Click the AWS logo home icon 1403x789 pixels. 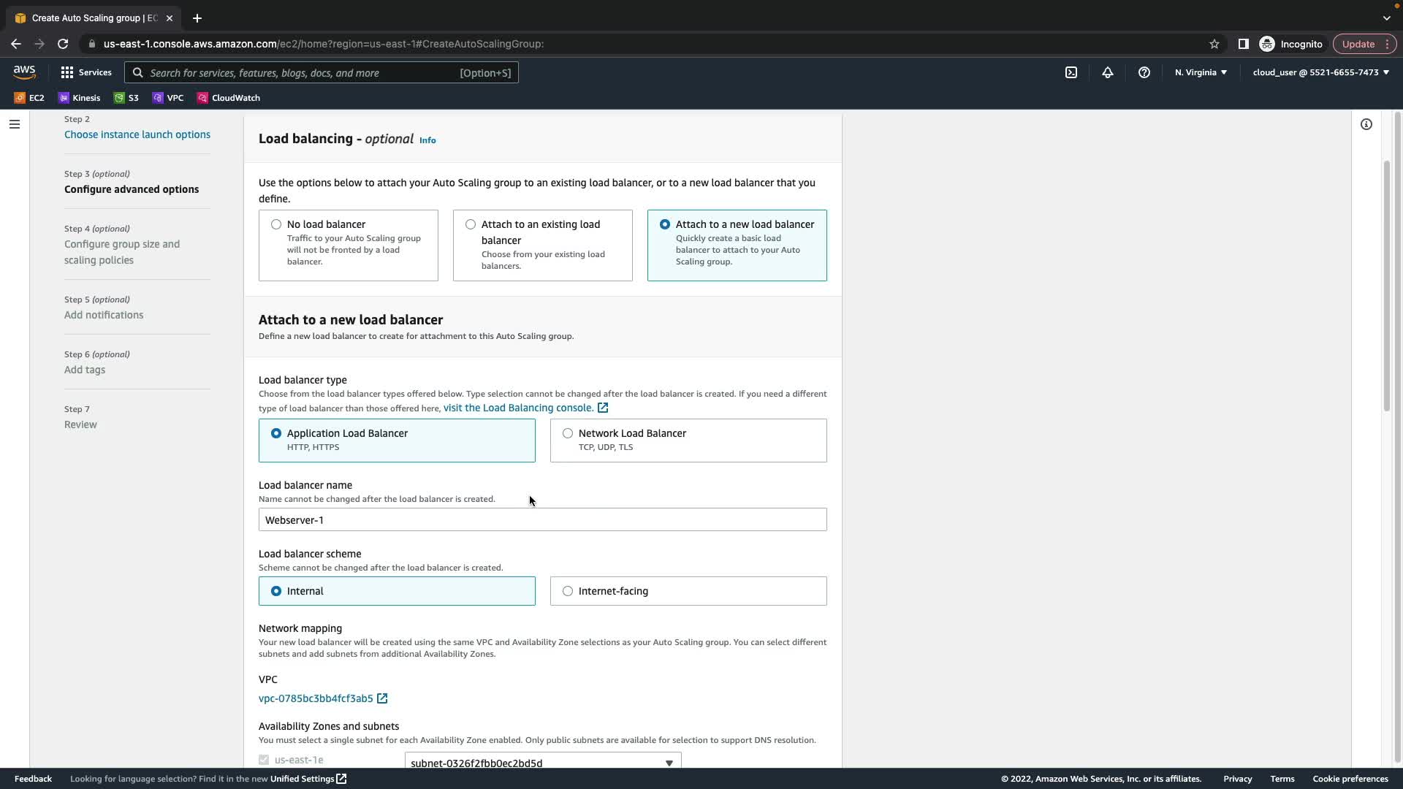24,72
